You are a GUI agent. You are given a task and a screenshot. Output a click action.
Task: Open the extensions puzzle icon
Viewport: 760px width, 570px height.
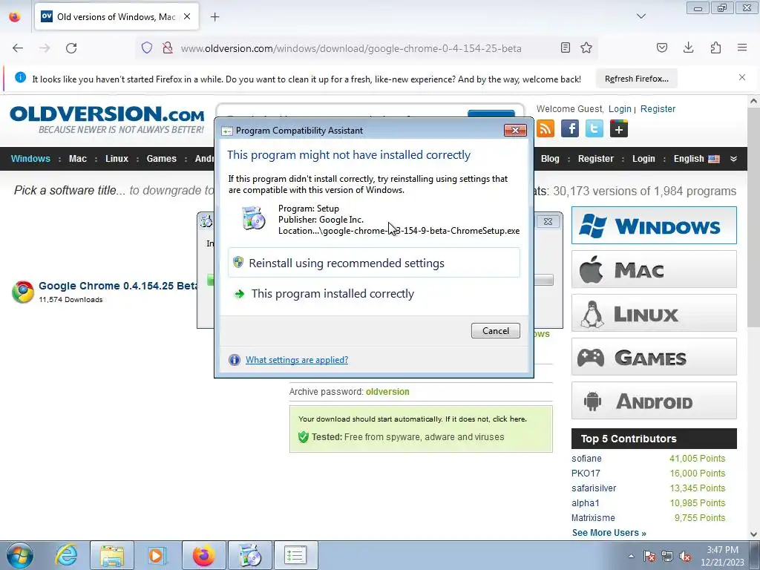pos(715,47)
